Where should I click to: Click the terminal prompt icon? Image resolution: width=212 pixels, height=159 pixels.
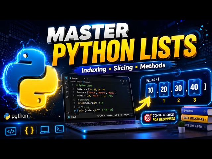point(59,129)
